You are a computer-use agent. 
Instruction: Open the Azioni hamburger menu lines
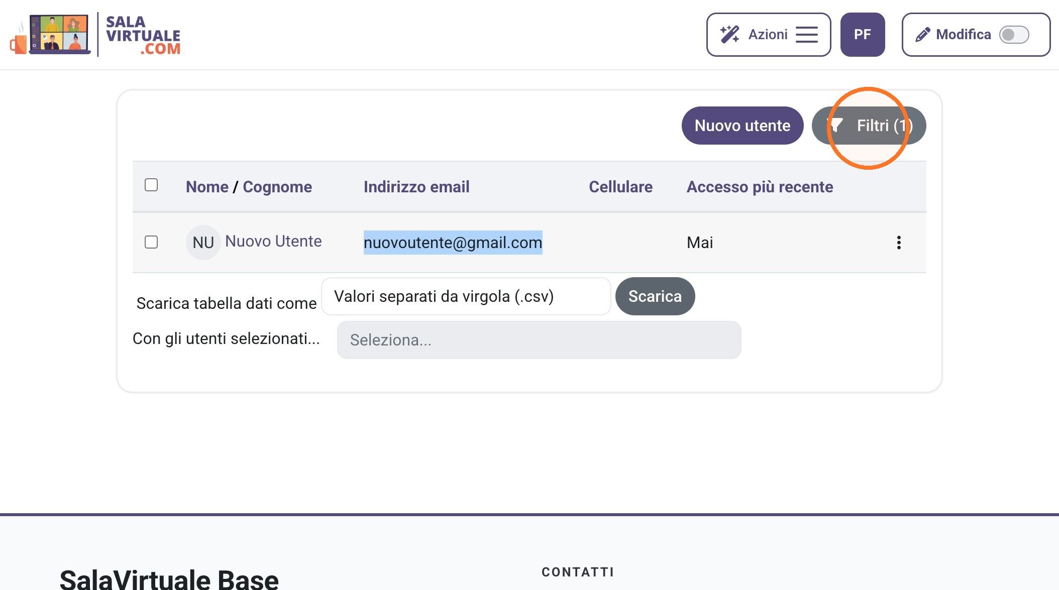pyautogui.click(x=806, y=35)
